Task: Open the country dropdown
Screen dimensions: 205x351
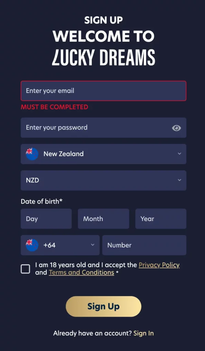Action: coord(103,154)
